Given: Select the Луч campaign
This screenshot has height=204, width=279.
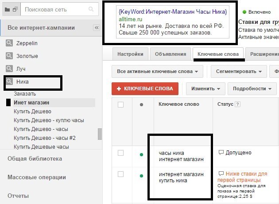Looking at the screenshot, I should [21, 69].
